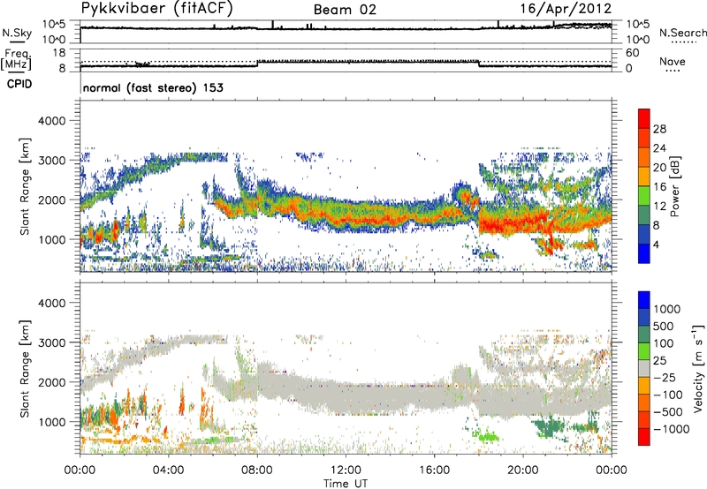Pick the bottom blue segment of power colorbar
The width and height of the screenshot is (707, 489).
click(644, 254)
